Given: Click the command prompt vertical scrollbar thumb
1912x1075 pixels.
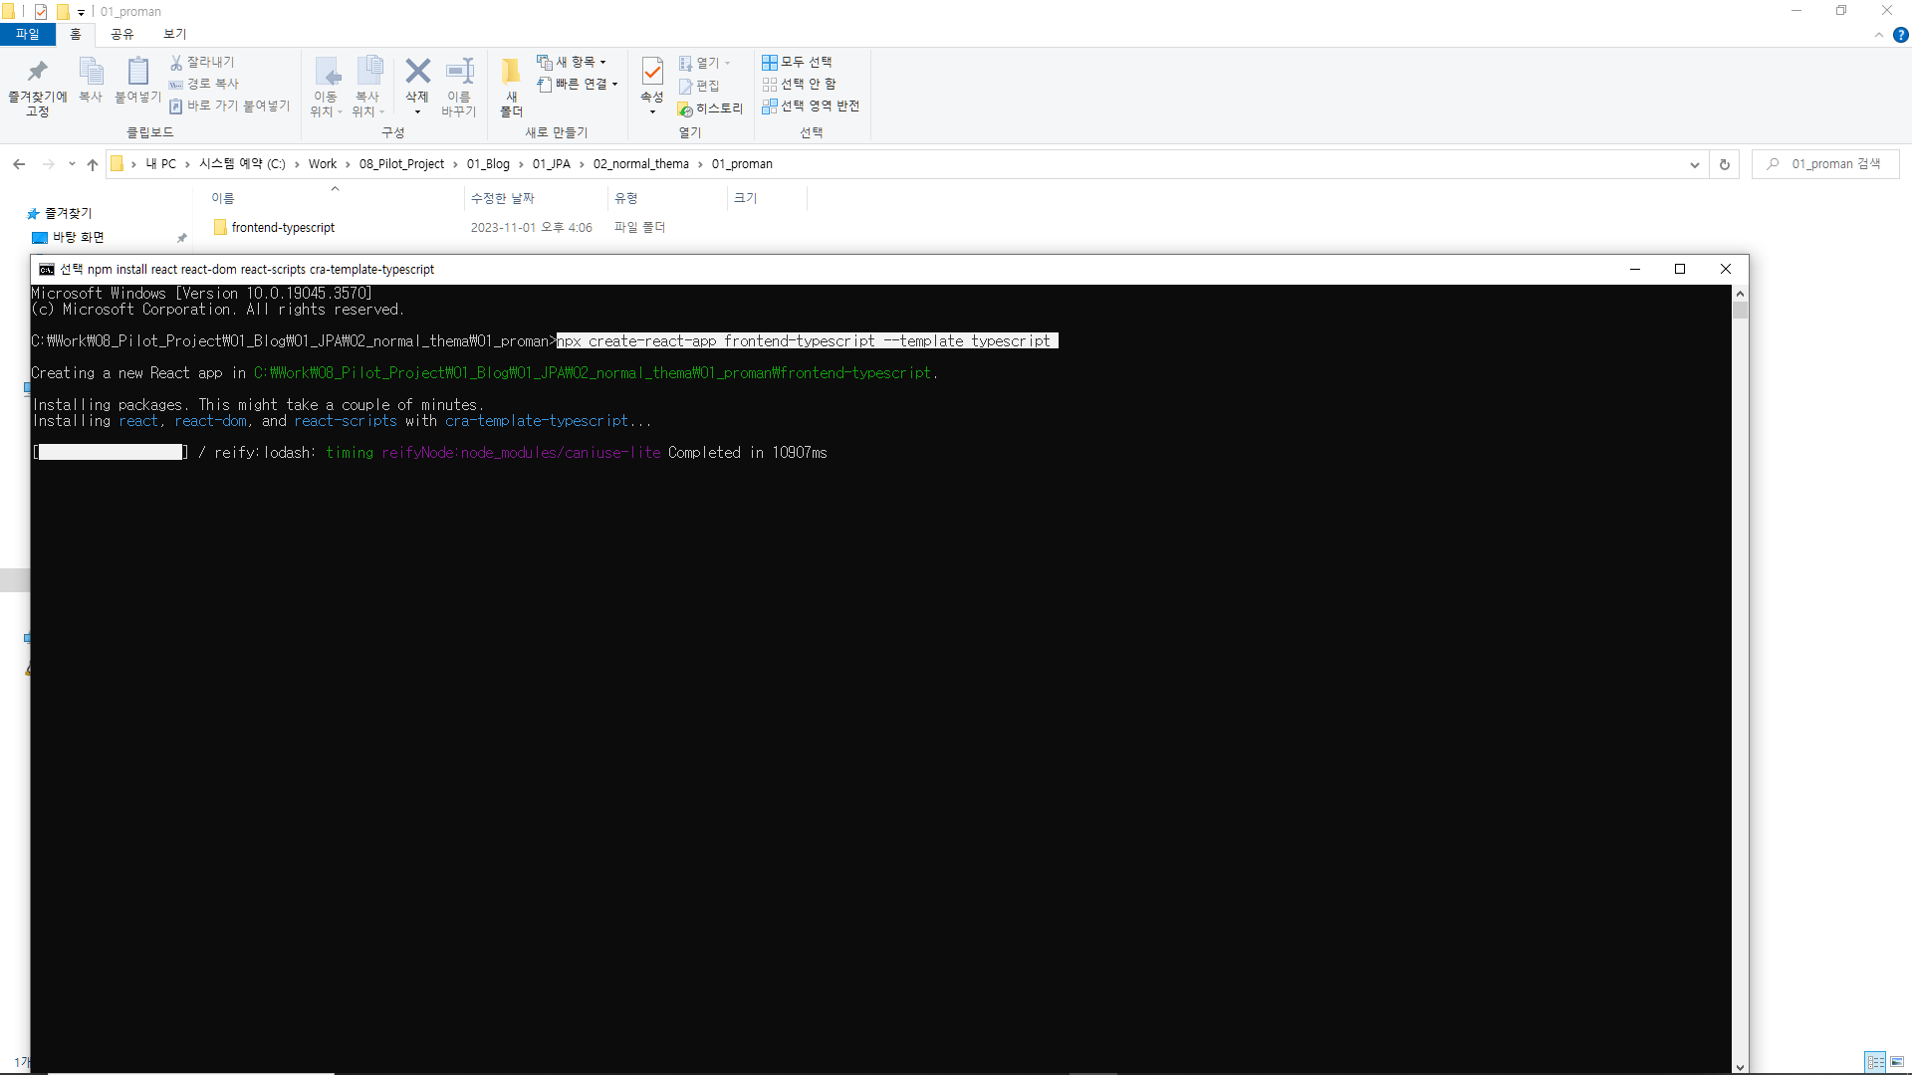Looking at the screenshot, I should click(1740, 311).
